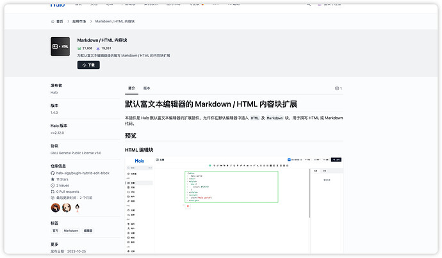Screen dimensions: 442x258
Task: Click the plugin title 'Markdown / HTML 内容块'
Action: pos(102,40)
